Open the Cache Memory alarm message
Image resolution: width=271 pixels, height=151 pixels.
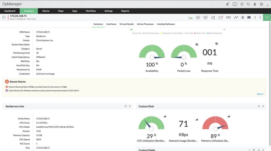44,91
